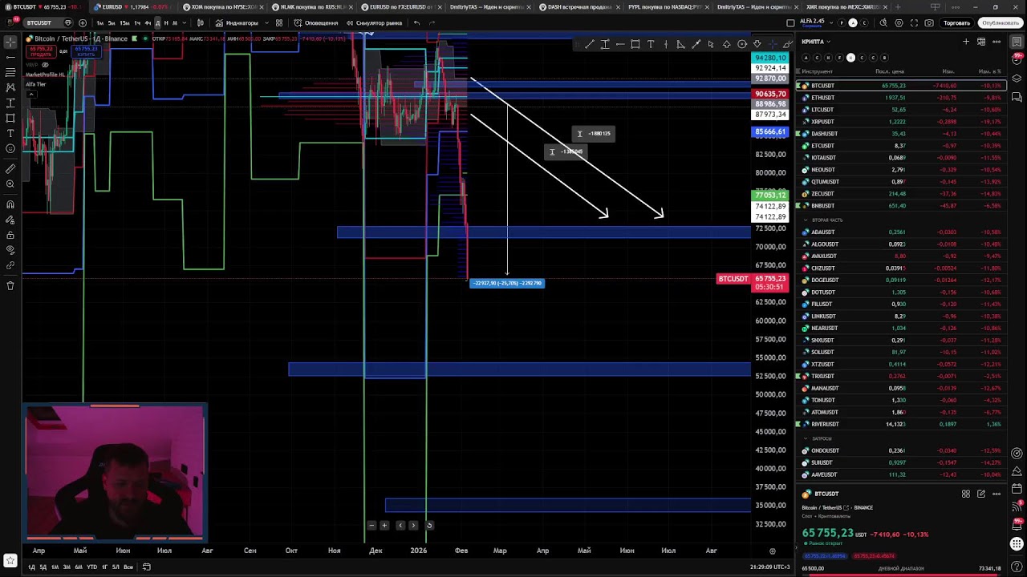The height and width of the screenshot is (577, 1027).
Task: Zoom out chart with minus button
Action: click(x=371, y=526)
